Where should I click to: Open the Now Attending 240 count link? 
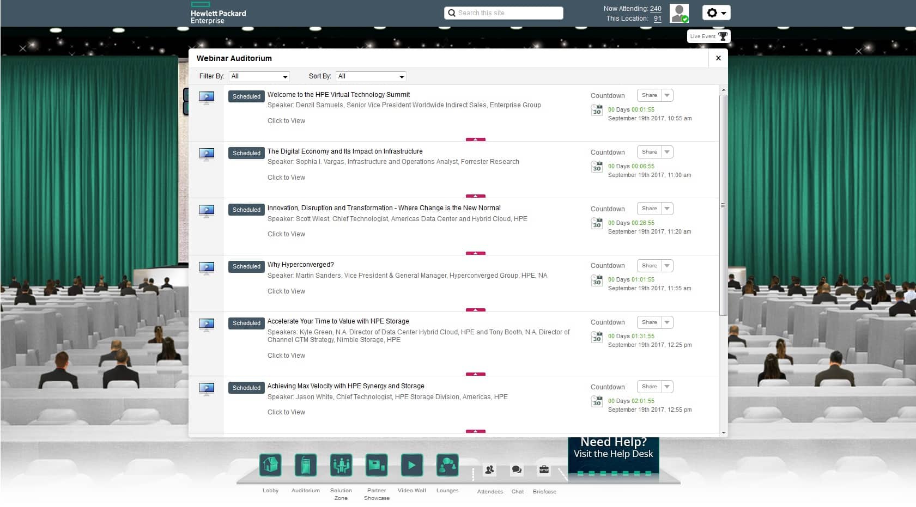[656, 9]
